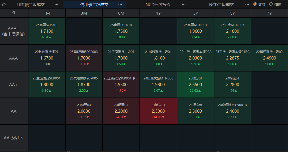
Task: Select the 21工商银行二级01 cell
Action: (x=121, y=58)
